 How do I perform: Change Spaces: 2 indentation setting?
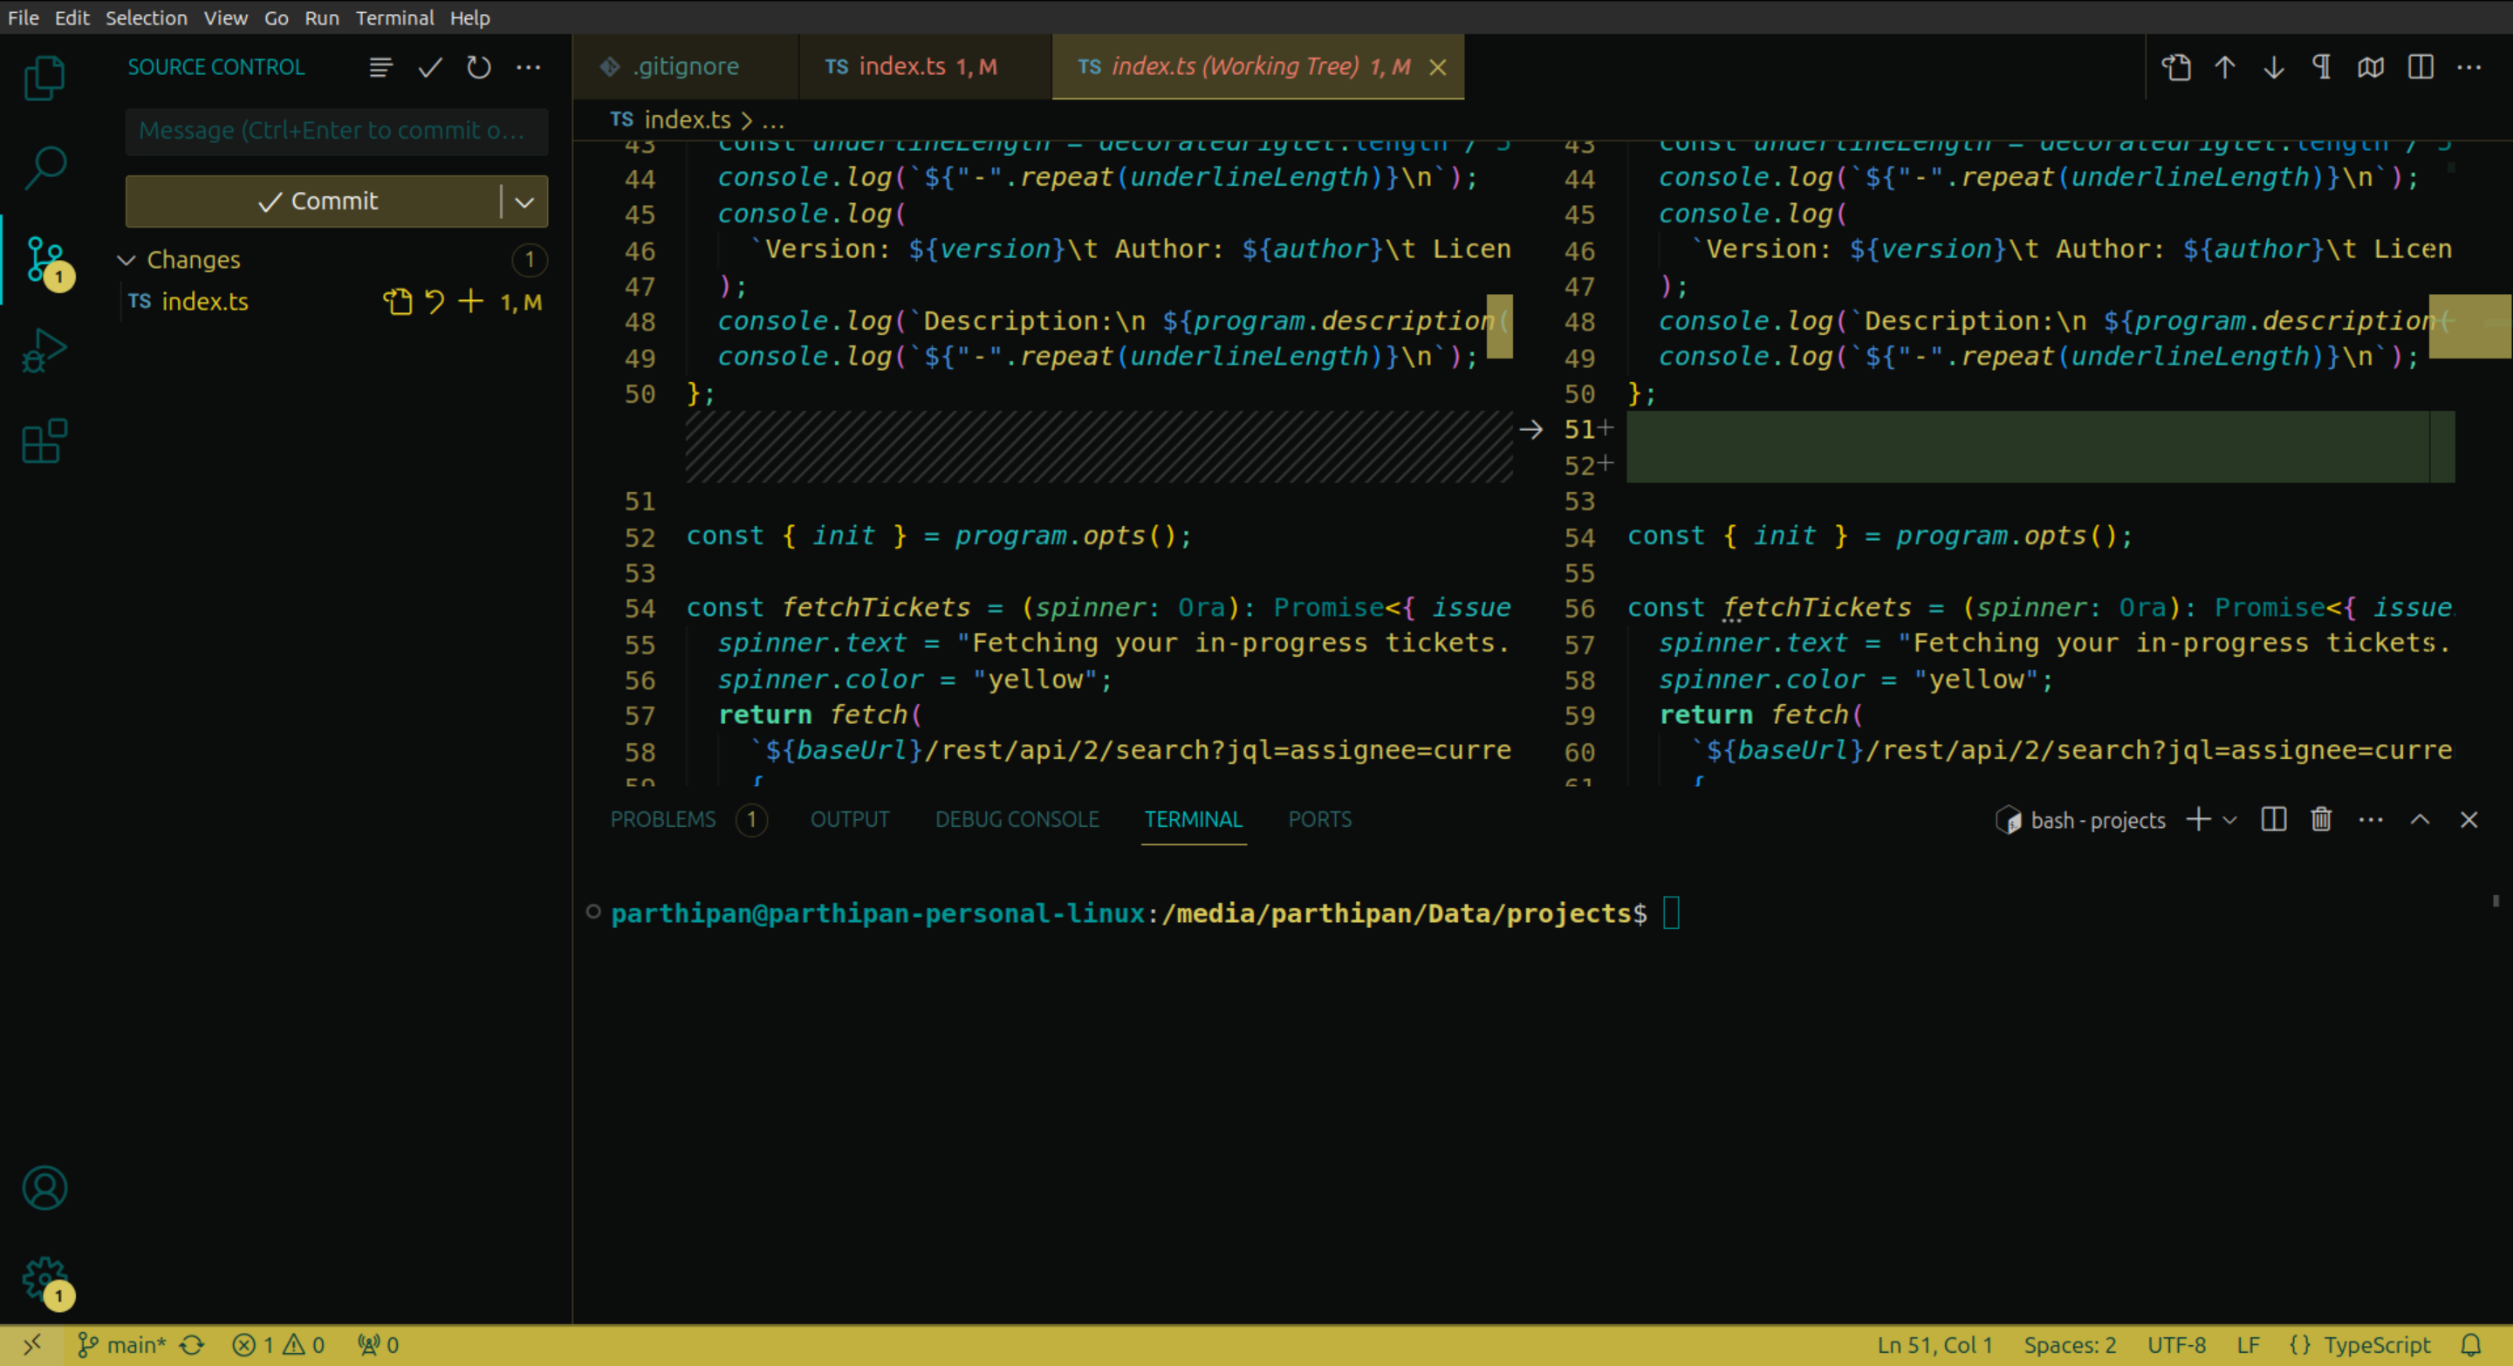(x=2070, y=1346)
